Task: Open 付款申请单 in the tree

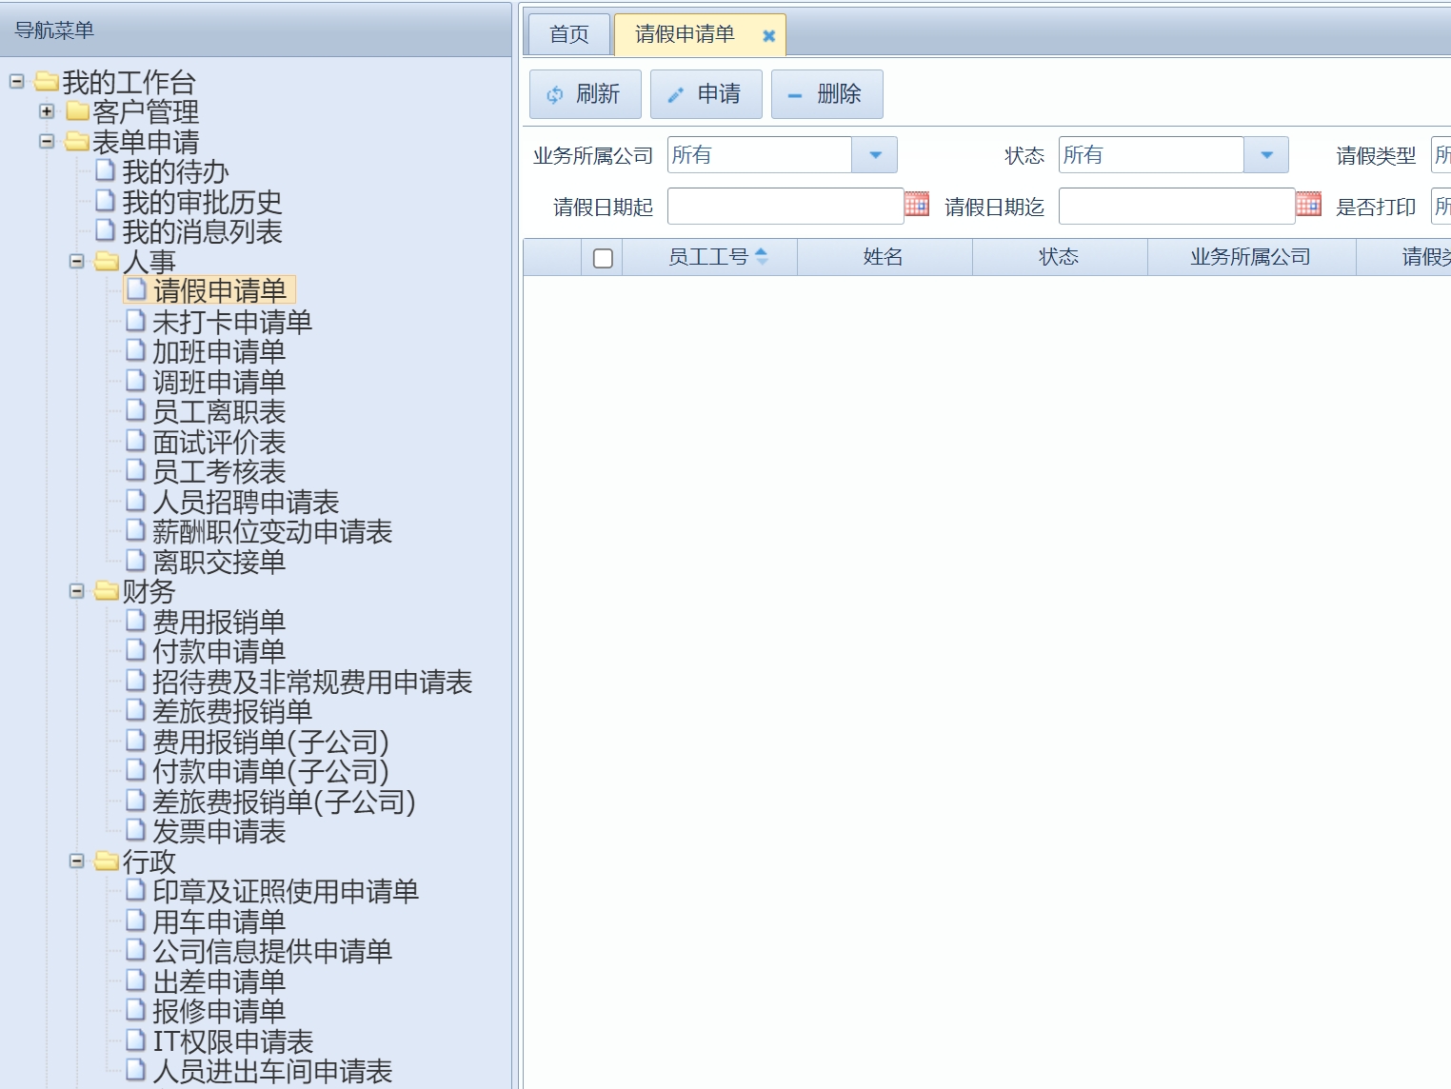Action: pyautogui.click(x=219, y=652)
